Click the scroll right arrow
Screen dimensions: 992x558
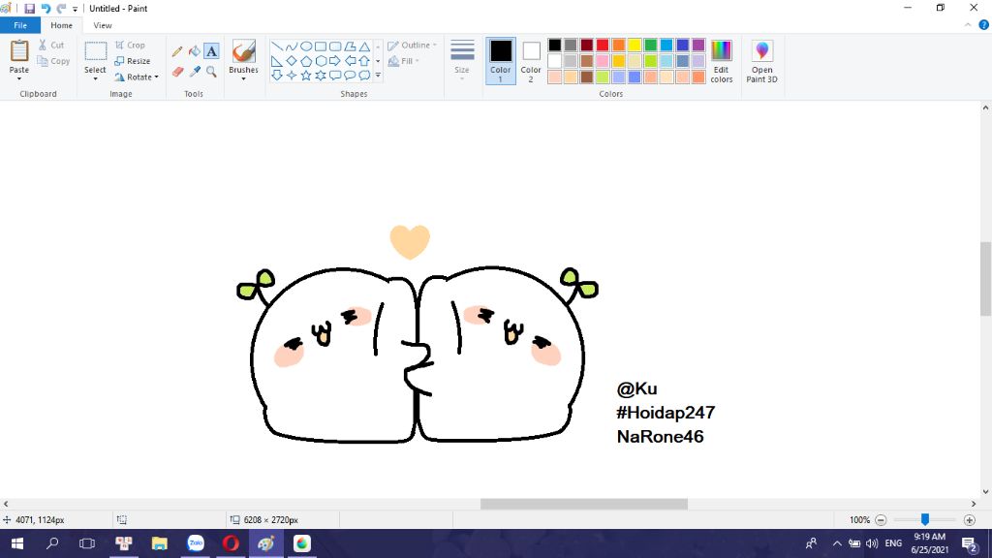point(973,504)
